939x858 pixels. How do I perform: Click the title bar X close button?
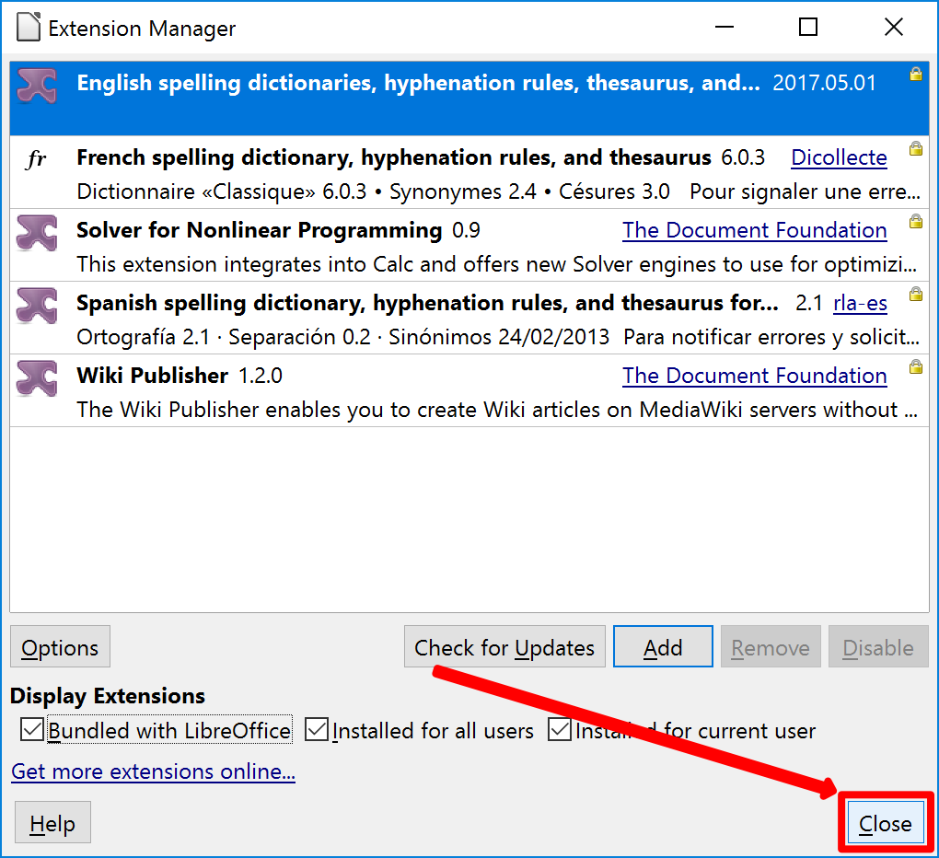click(x=894, y=27)
